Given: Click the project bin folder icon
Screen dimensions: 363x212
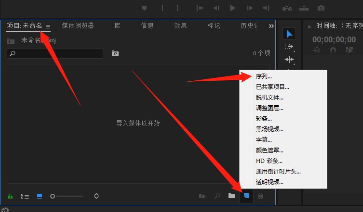Looking at the screenshot, I should point(11,41).
